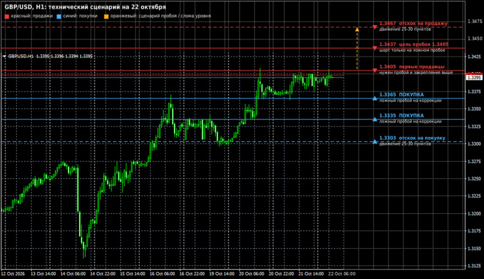Click the orange upward breakout arrowhead
This screenshot has height=279, width=484.
(x=357, y=30)
